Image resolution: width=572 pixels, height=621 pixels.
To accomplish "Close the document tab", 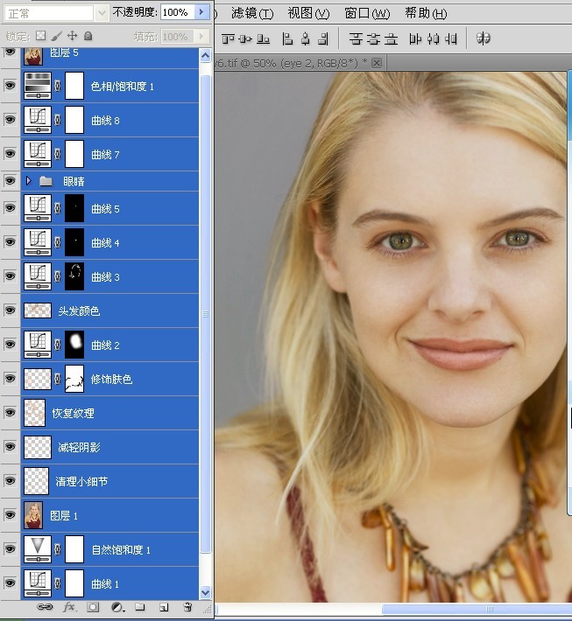I will [x=377, y=63].
